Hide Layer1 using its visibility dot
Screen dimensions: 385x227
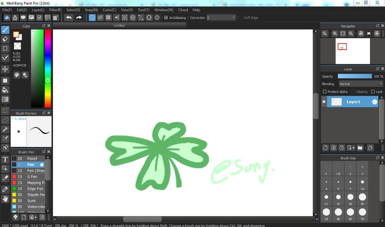pyautogui.click(x=324, y=101)
